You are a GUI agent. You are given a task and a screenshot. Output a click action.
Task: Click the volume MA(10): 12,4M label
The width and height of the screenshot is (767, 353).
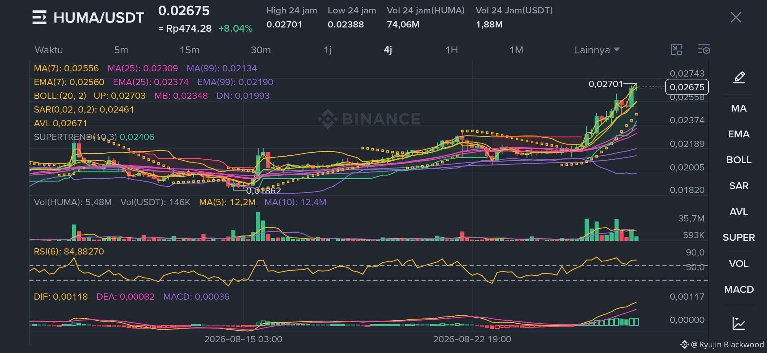point(295,202)
